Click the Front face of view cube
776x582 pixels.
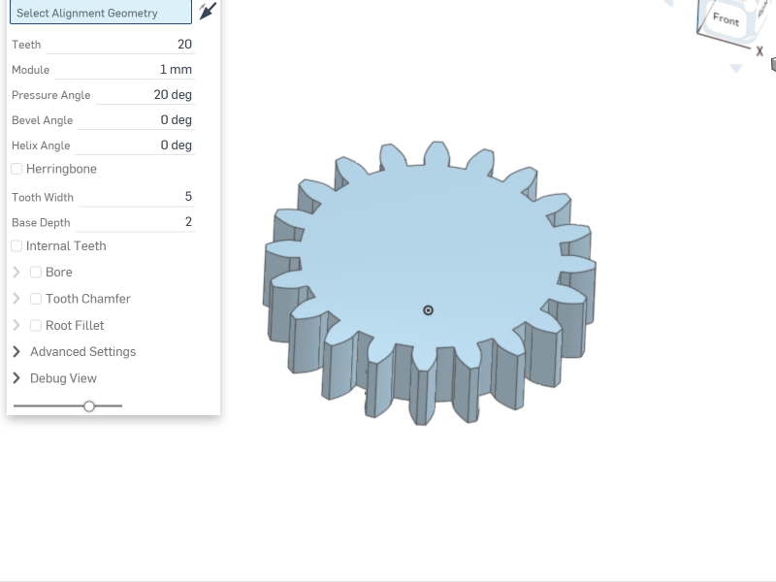pos(726,19)
